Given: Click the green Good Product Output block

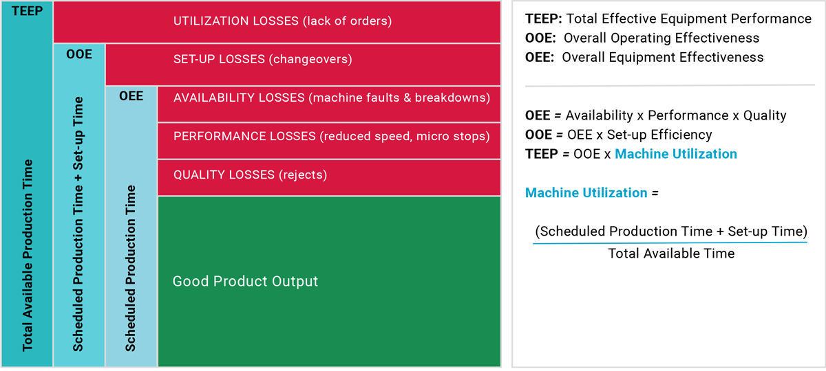Looking at the screenshot, I should [329, 281].
